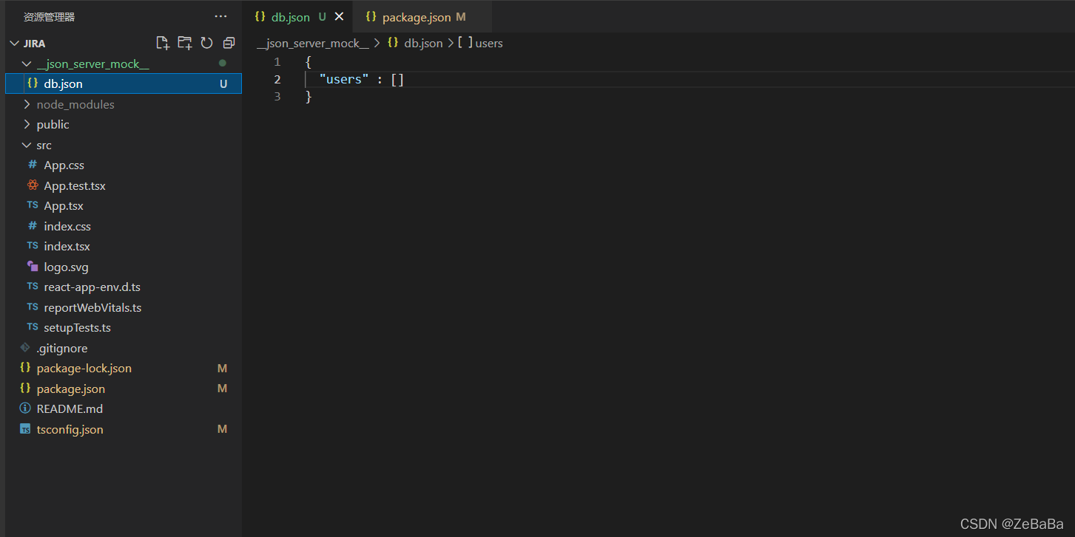Image resolution: width=1075 pixels, height=537 pixels.
Task: Click the info icon beside README.md
Action: (25, 408)
